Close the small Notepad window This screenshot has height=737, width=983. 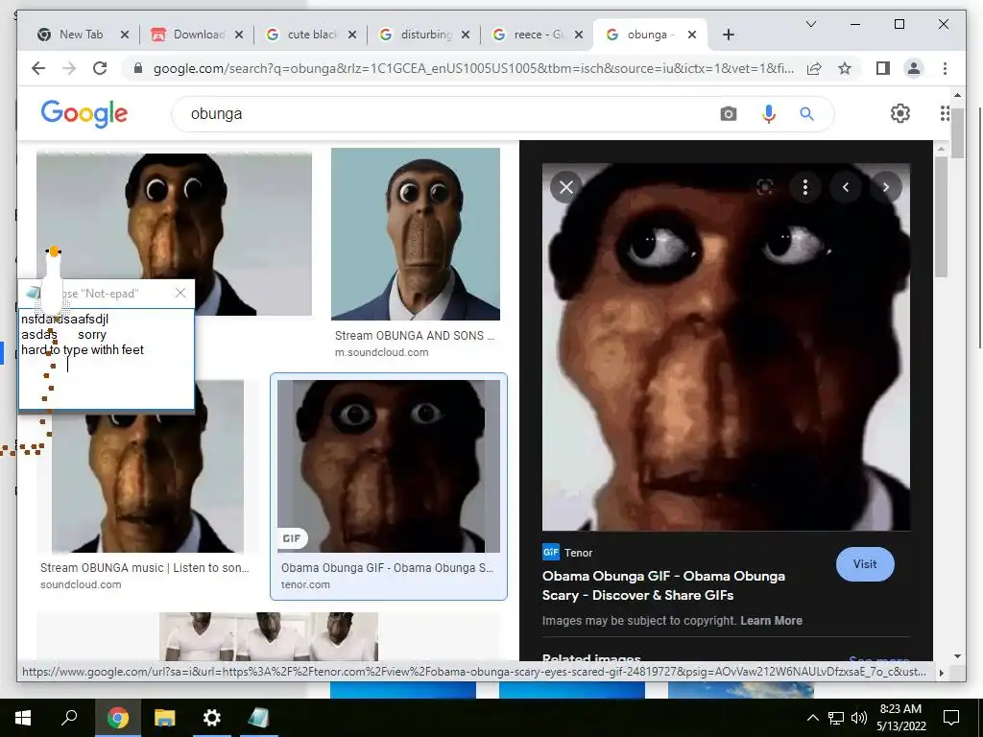click(180, 293)
